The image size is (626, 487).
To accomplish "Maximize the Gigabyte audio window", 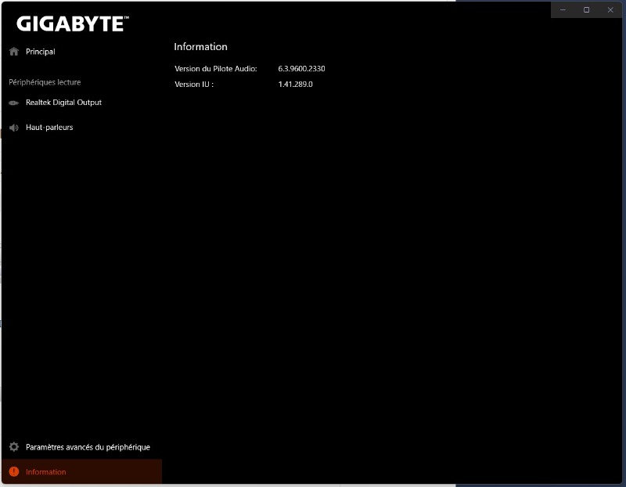I will [586, 9].
